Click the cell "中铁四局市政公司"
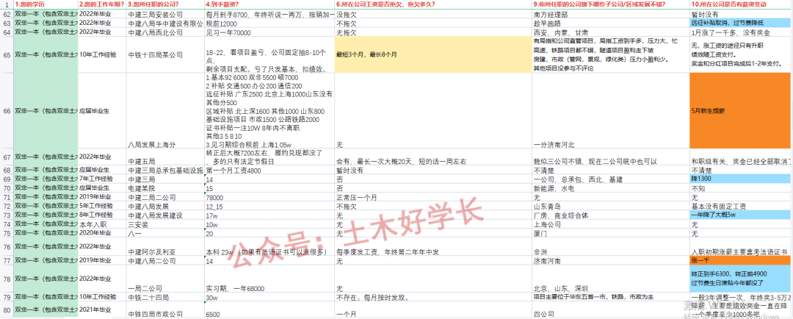Image resolution: width=793 pixels, height=319 pixels. pyautogui.click(x=165, y=310)
